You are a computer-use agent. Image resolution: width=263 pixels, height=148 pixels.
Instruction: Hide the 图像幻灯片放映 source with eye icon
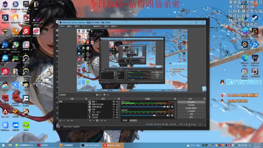point(114,104)
